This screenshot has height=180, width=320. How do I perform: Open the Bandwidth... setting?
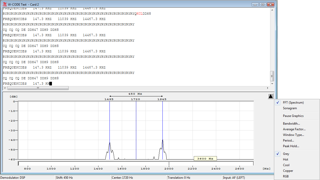[x=291, y=124]
